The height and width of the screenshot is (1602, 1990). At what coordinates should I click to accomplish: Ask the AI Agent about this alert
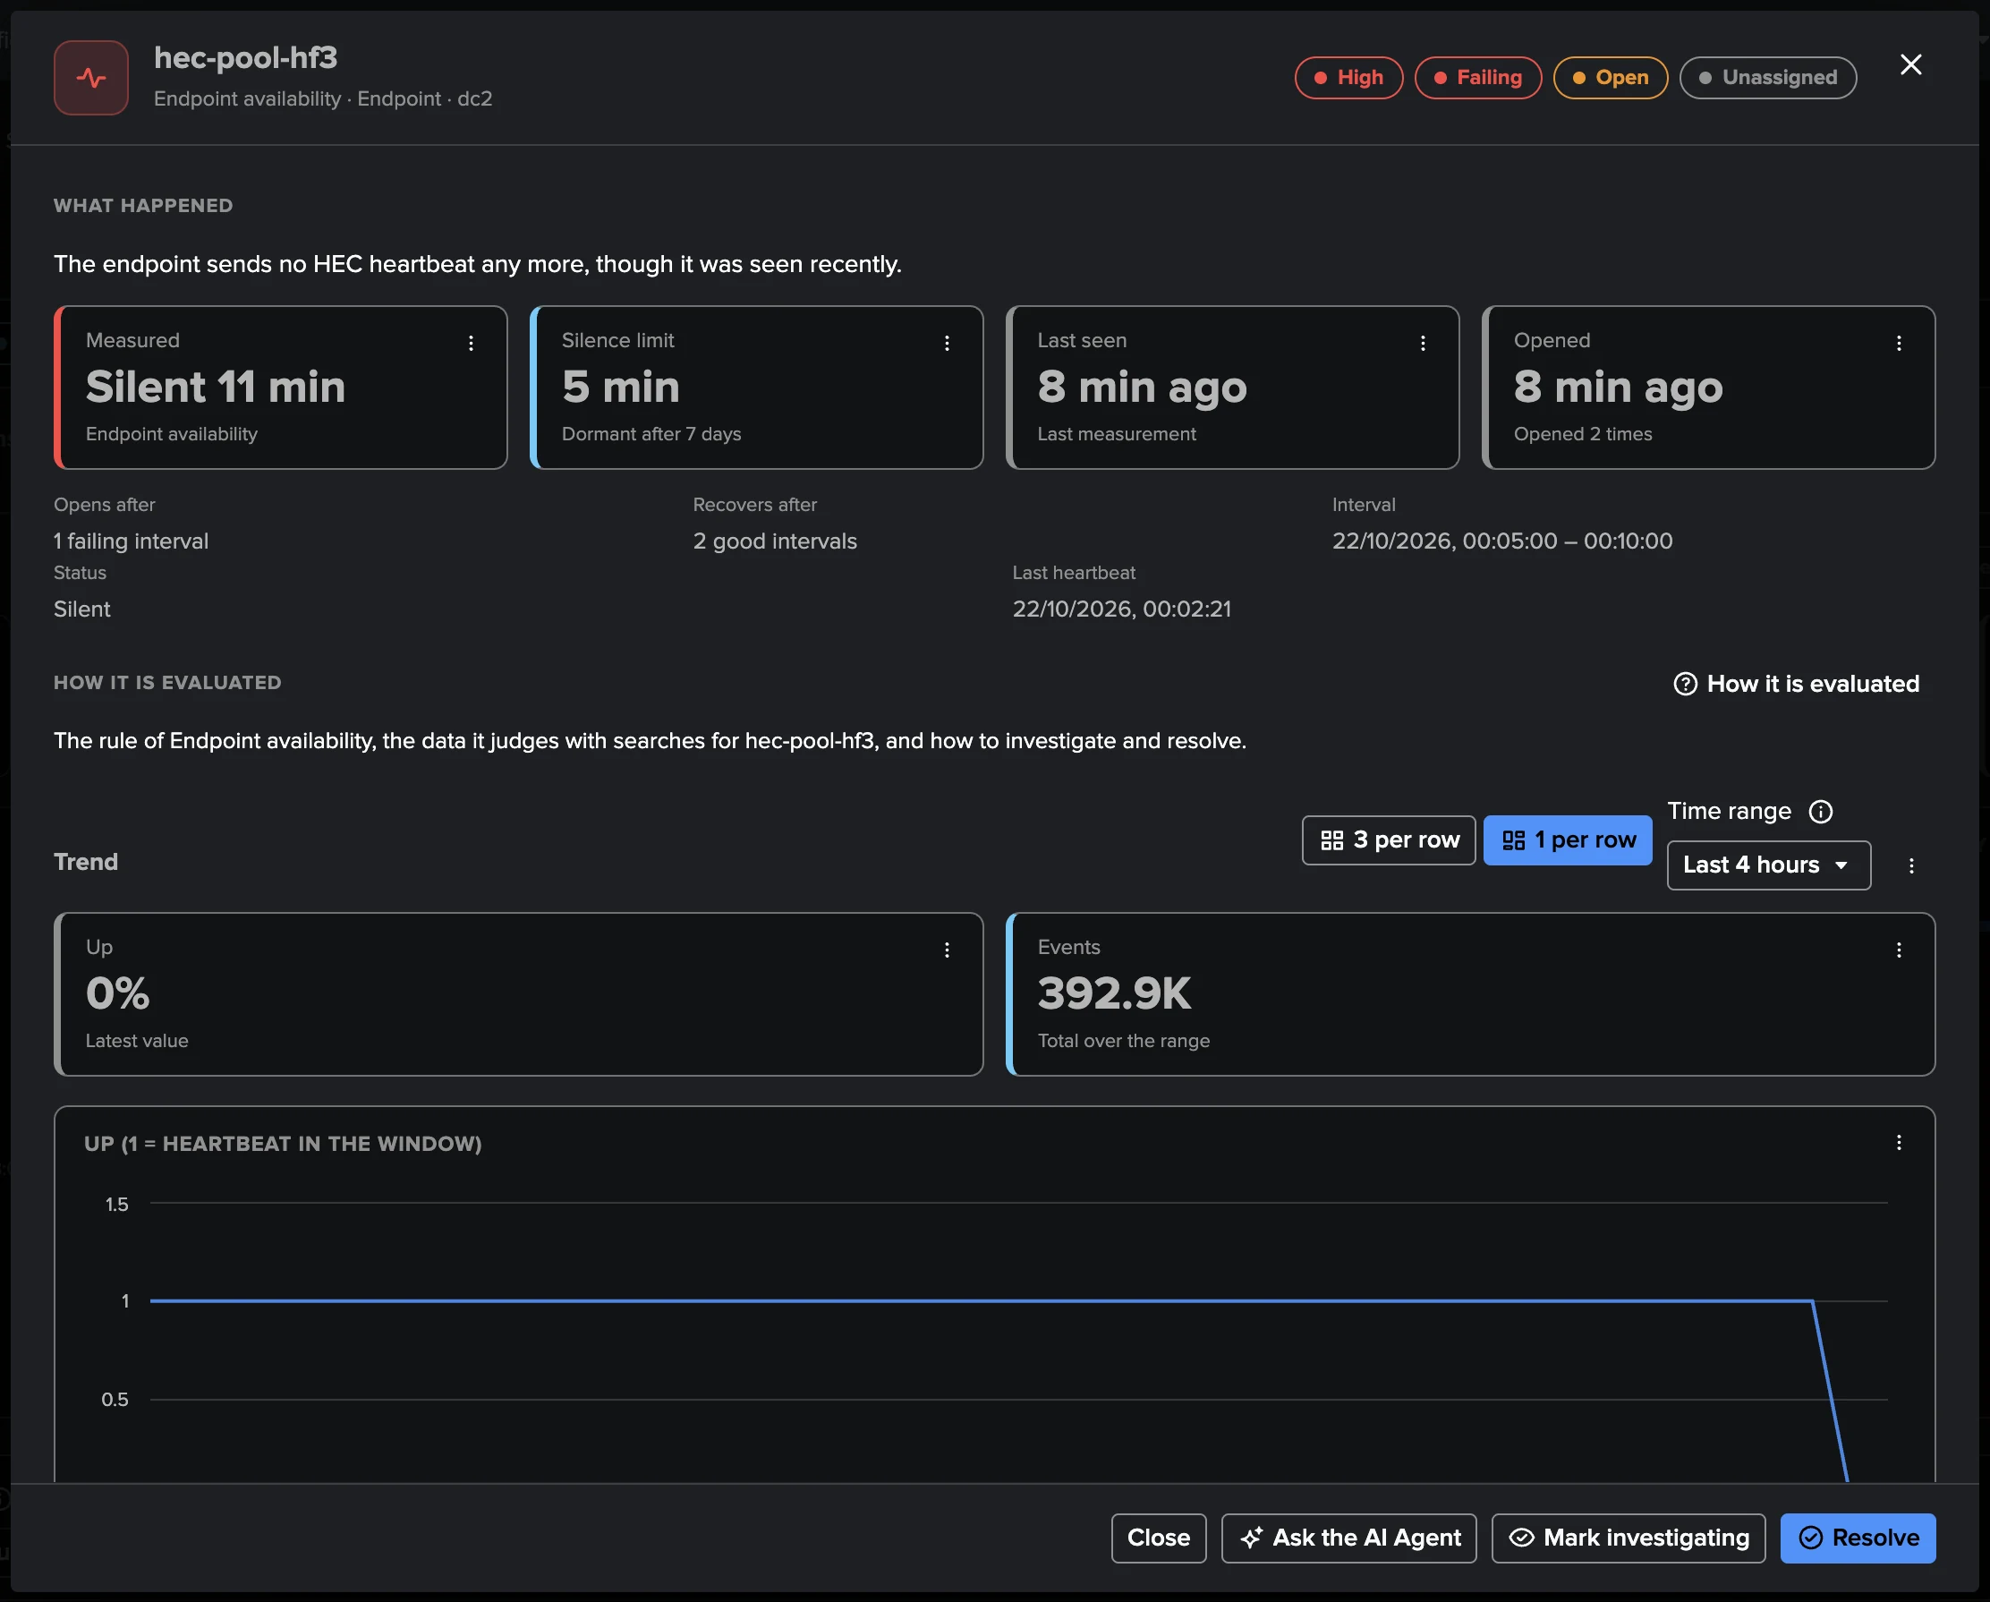(1348, 1538)
